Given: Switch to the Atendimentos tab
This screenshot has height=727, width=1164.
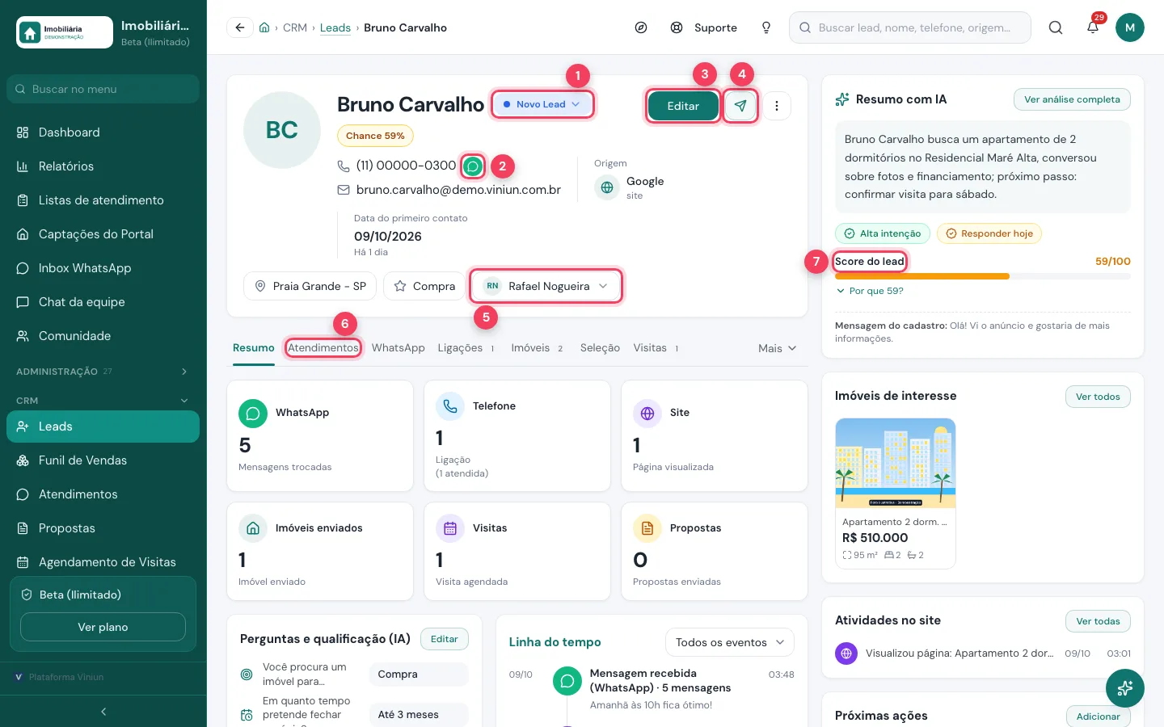Looking at the screenshot, I should 323,348.
